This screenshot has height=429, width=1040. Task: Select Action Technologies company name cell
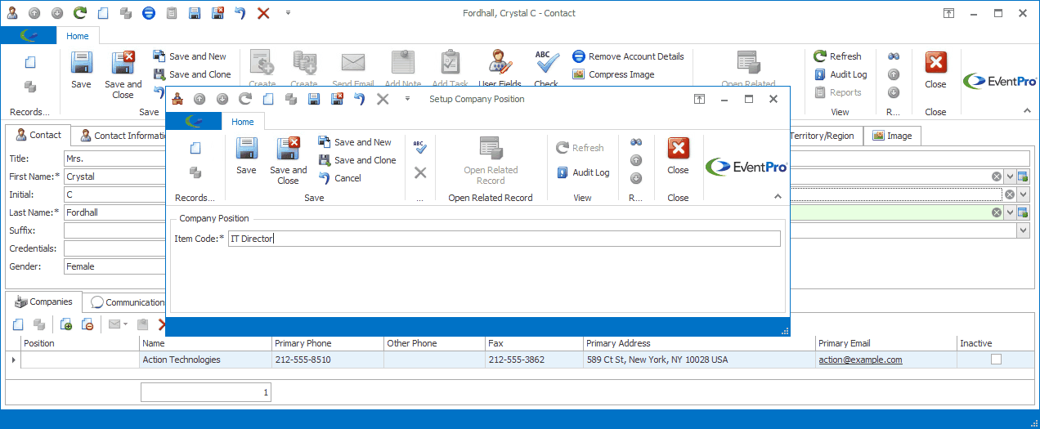(205, 360)
